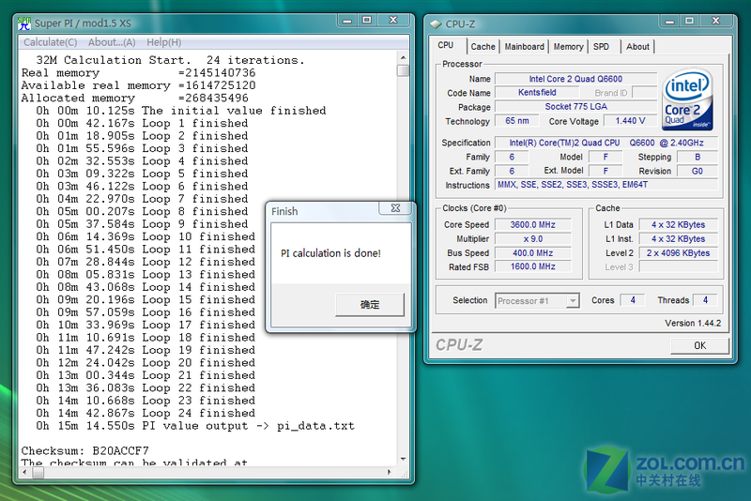751x501 pixels.
Task: Click the Threads value '4'
Action: (x=705, y=300)
